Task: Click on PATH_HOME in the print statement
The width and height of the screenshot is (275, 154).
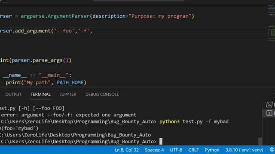Action: (x=70, y=83)
